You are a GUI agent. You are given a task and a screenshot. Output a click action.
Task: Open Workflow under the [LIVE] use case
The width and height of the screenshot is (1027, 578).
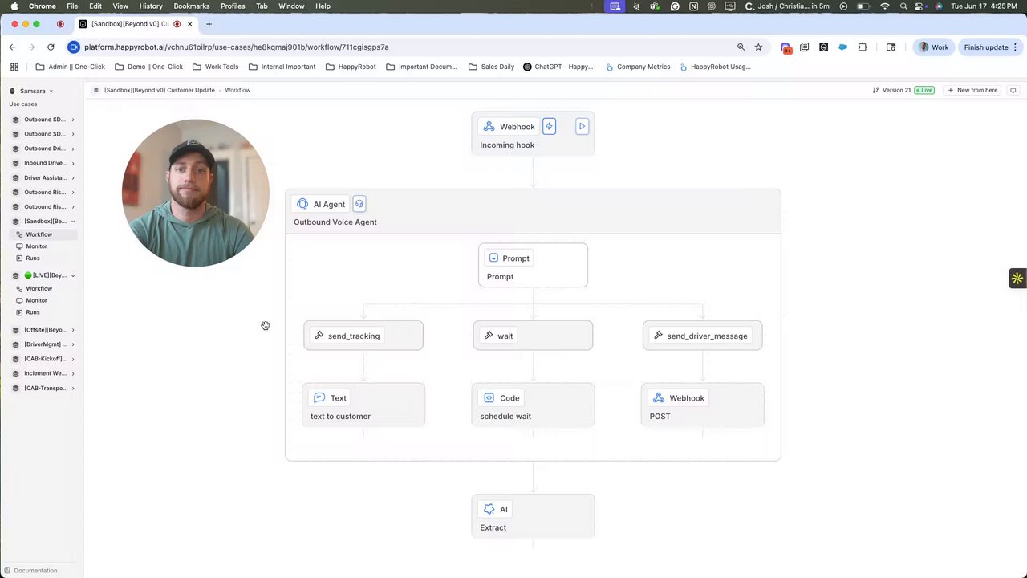pos(39,288)
